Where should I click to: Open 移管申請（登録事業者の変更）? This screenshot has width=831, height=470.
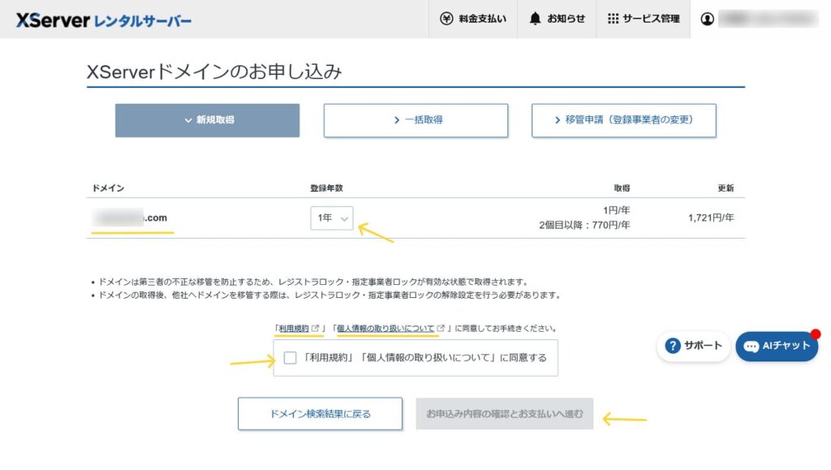(624, 120)
